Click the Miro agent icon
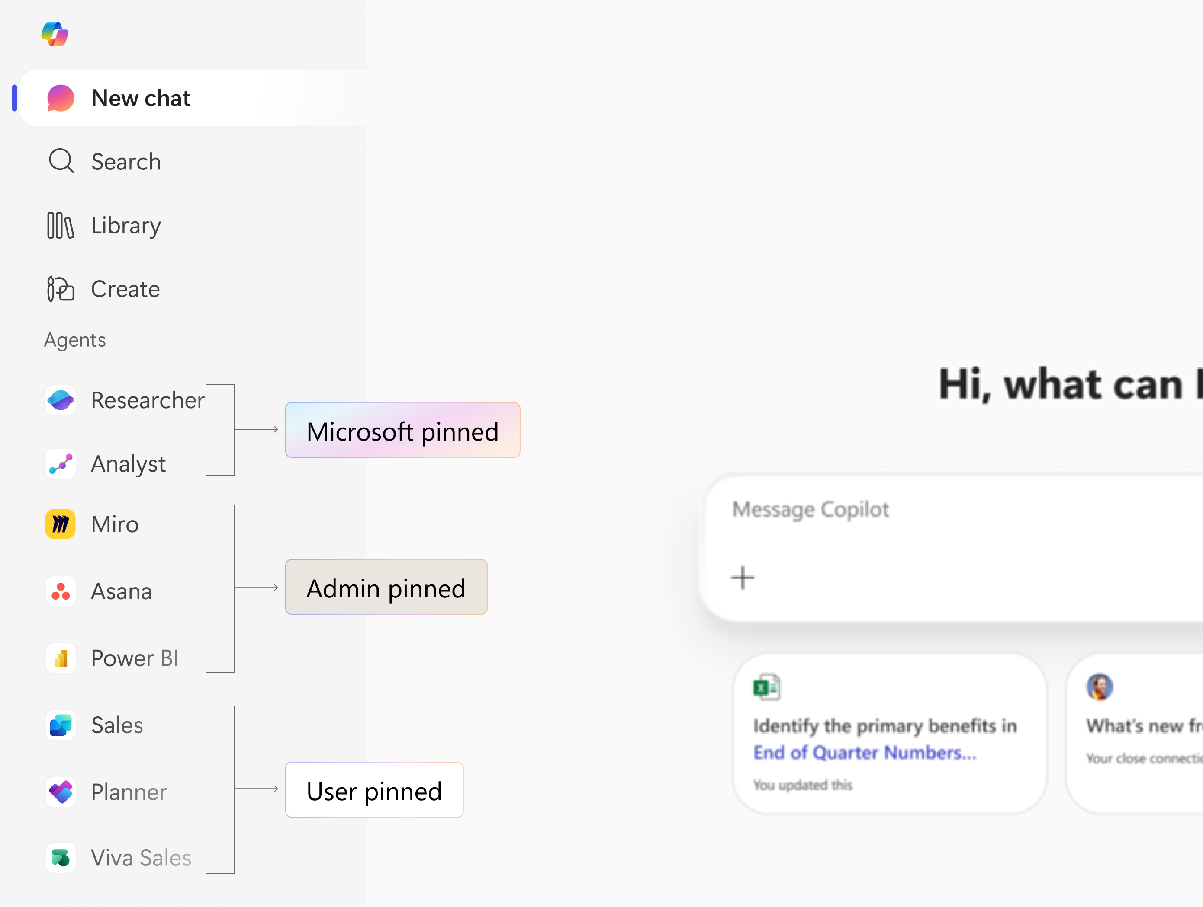Image resolution: width=1203 pixels, height=907 pixels. 61,524
